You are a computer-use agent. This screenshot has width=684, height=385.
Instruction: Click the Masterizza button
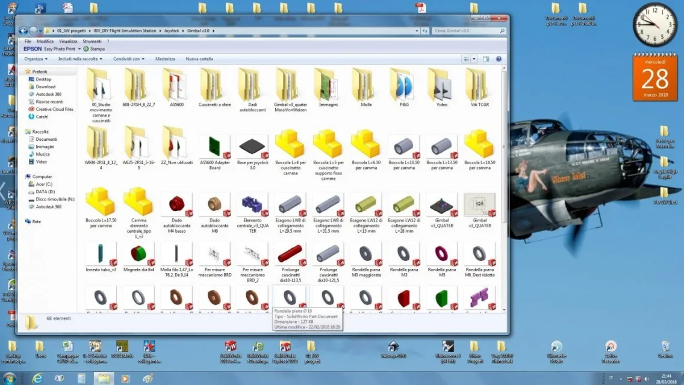point(165,59)
